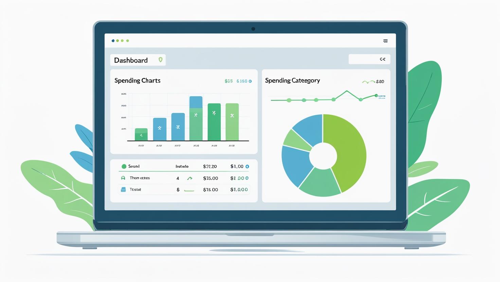This screenshot has width=500, height=282.
Task: Click the blue card icon beside Tesiat
Action: click(123, 189)
